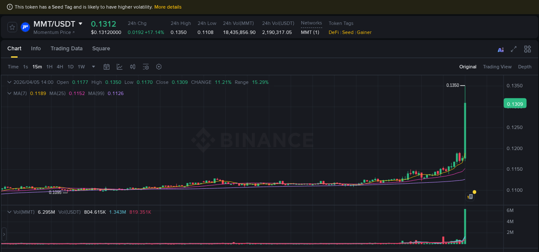Click the green last price label 0.1309

point(515,103)
